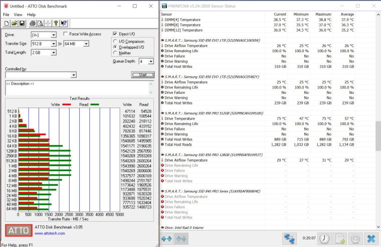381x247 pixels.
Task: Open HWiNFO sensor settings gear icon
Action: [355, 239]
